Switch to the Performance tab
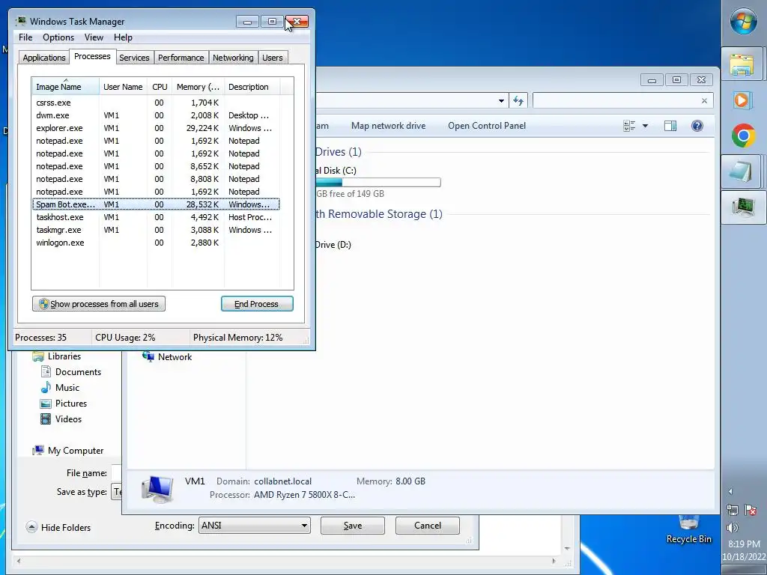Image resolution: width=767 pixels, height=575 pixels. click(x=181, y=57)
